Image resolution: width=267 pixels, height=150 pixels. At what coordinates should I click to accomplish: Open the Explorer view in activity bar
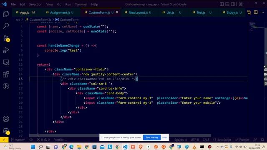(x=6, y=14)
